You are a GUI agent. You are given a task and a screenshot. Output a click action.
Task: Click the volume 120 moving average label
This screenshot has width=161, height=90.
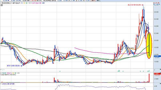(x=18, y=73)
